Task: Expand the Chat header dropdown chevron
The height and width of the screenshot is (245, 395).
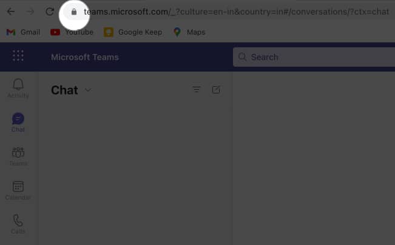Action: [x=88, y=90]
